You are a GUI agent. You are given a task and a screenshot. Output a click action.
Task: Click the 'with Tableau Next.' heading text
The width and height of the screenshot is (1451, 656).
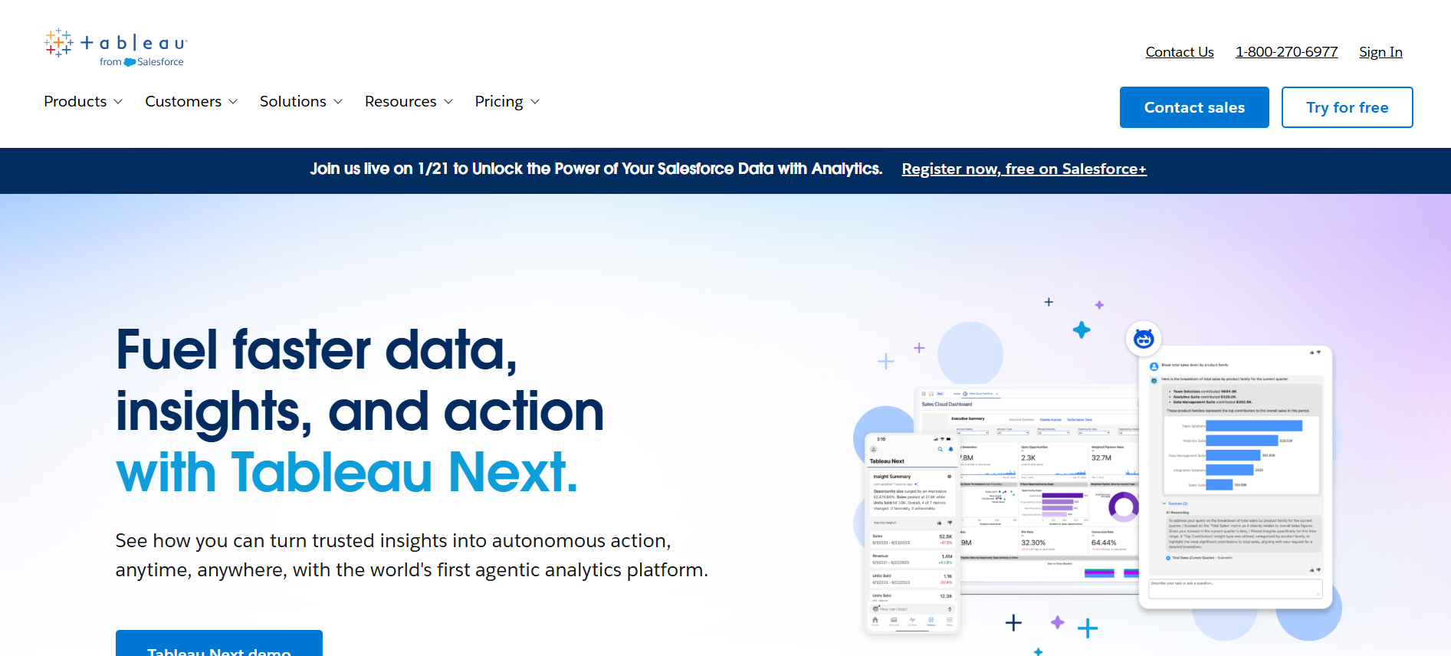[346, 471]
